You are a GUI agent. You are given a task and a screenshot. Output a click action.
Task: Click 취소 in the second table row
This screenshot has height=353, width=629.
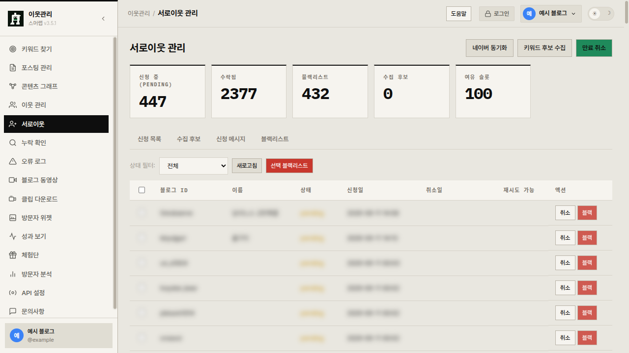(x=565, y=238)
